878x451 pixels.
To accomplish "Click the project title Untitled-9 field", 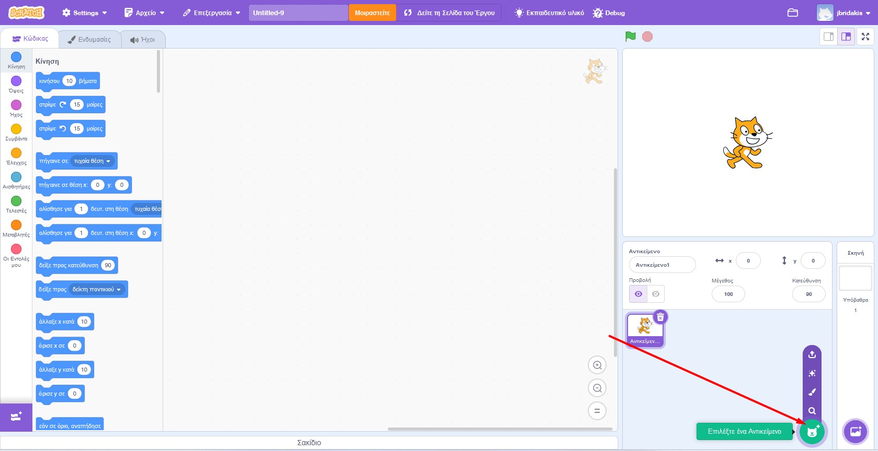I will pos(298,13).
